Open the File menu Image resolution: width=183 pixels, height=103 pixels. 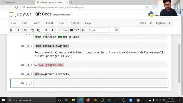[13, 23]
